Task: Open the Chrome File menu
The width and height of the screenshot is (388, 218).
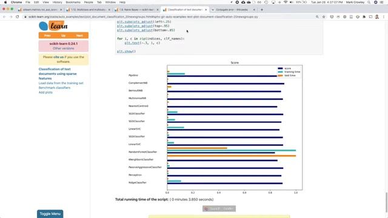Action: click(x=28, y=2)
